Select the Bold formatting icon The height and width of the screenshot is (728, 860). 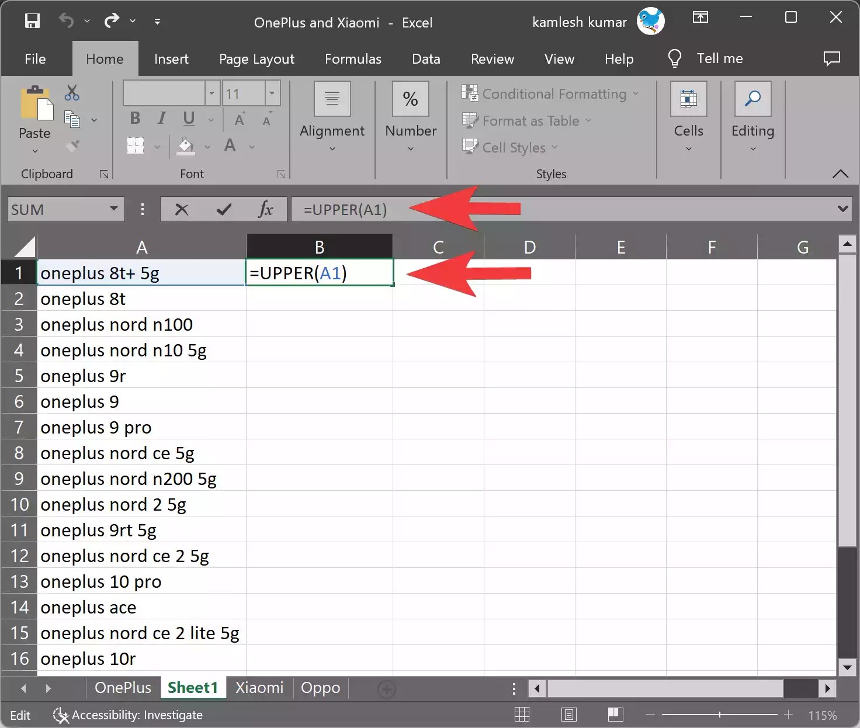pos(135,119)
